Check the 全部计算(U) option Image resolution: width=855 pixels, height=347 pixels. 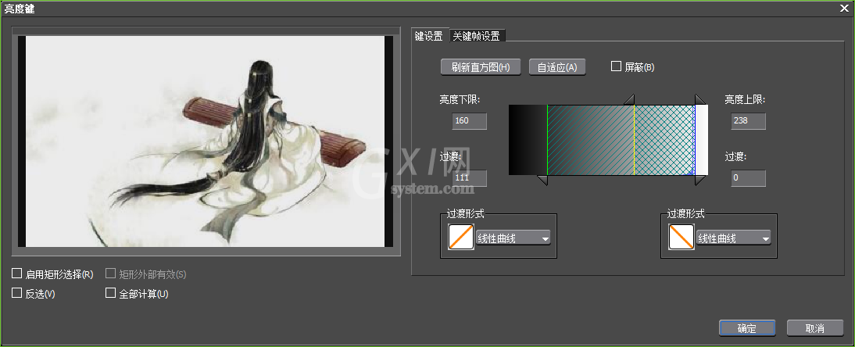(x=111, y=293)
